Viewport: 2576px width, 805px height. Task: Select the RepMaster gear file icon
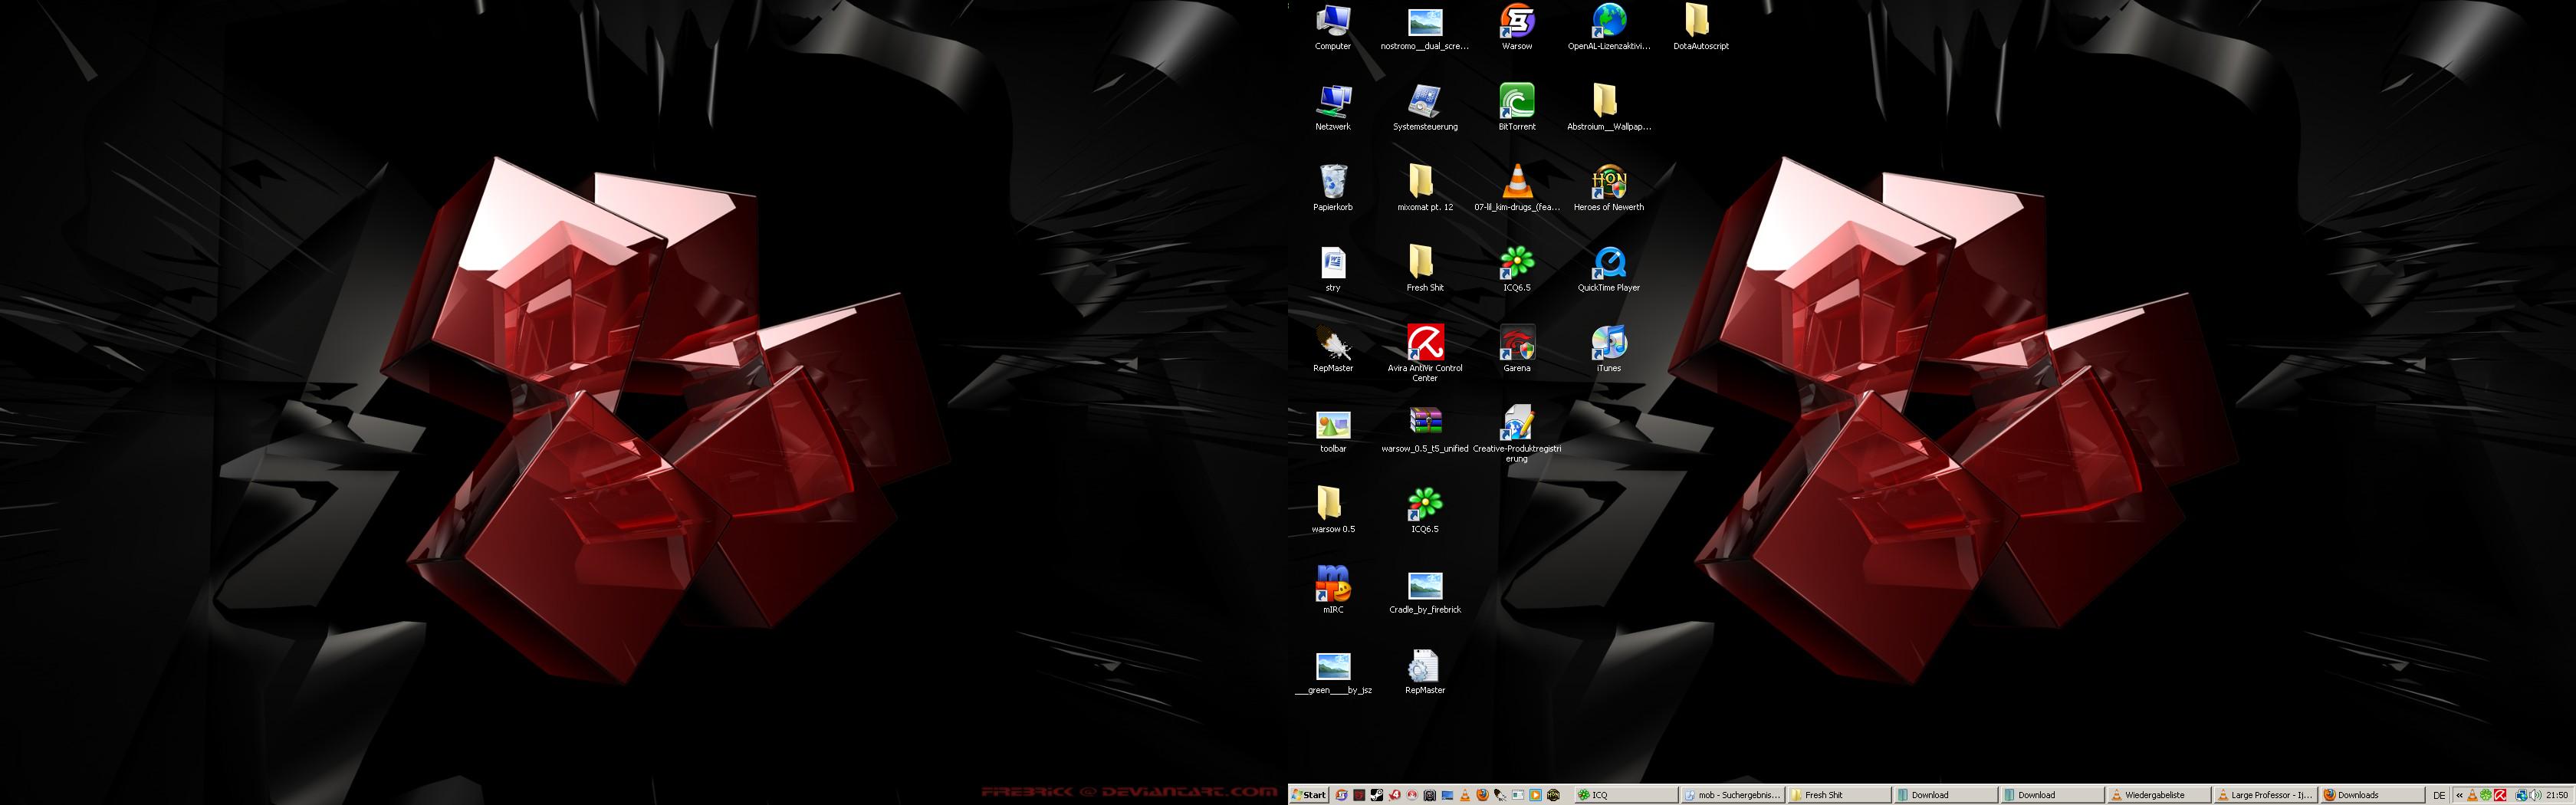(1425, 671)
